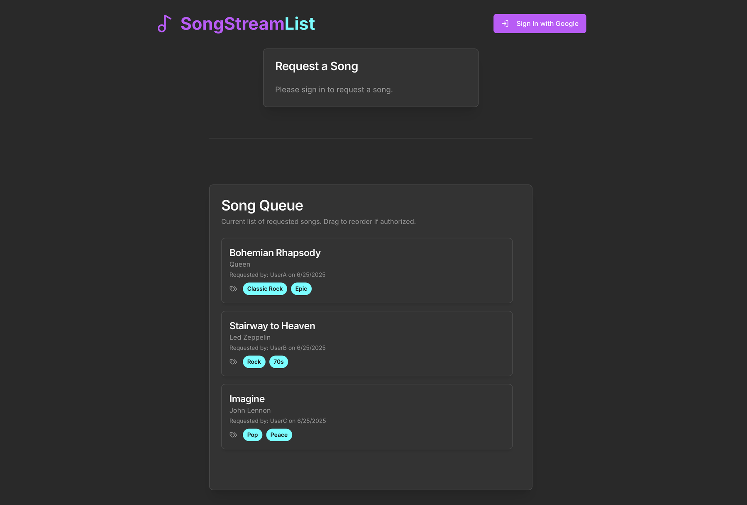747x505 pixels.
Task: Select the Pop tag badge
Action: 252,435
